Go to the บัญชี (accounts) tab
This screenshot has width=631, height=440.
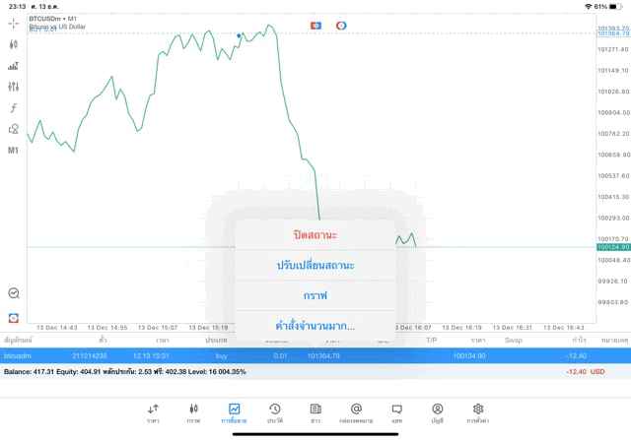tap(437, 412)
